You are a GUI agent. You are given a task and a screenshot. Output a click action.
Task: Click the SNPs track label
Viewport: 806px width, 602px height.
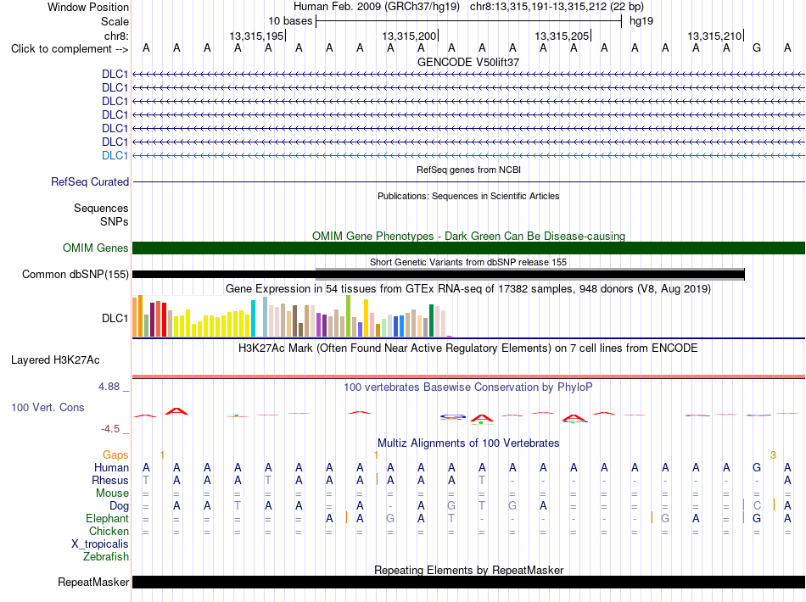point(115,221)
